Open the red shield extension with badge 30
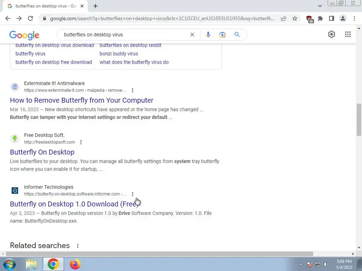362x271 pixels. tap(309, 19)
